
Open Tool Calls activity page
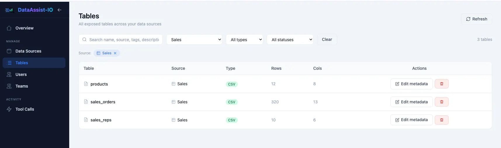[x=34, y=109]
